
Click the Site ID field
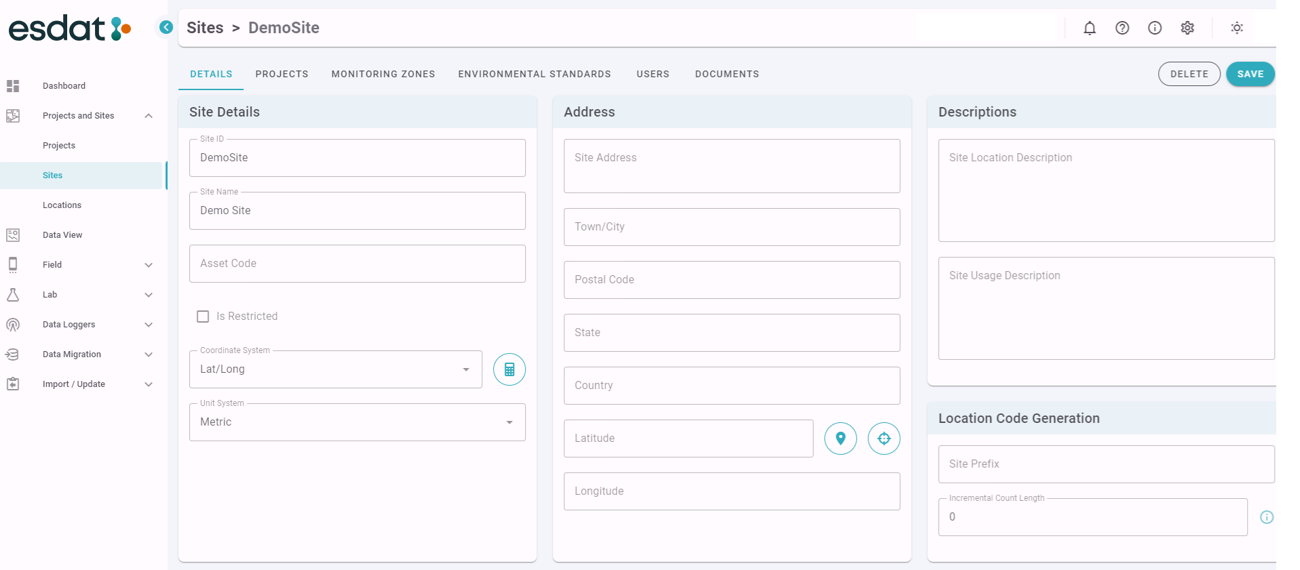coord(358,158)
